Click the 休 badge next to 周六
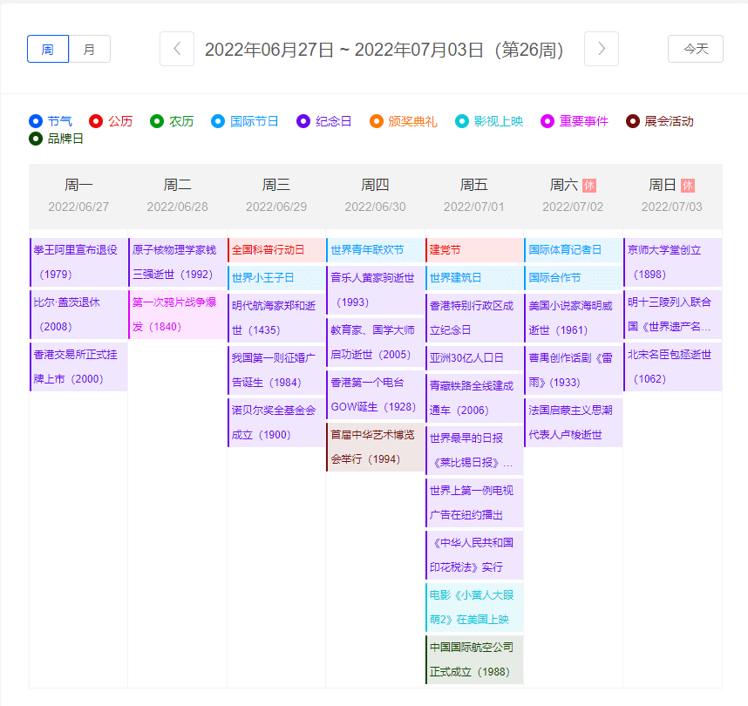Viewport: 748px width, 706px height. click(x=589, y=185)
